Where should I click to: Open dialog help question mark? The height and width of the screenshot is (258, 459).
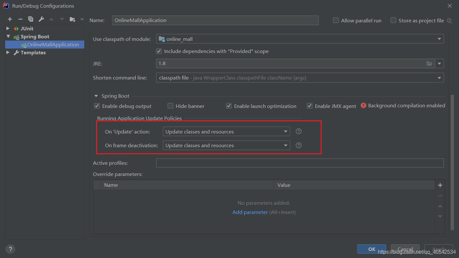10,249
